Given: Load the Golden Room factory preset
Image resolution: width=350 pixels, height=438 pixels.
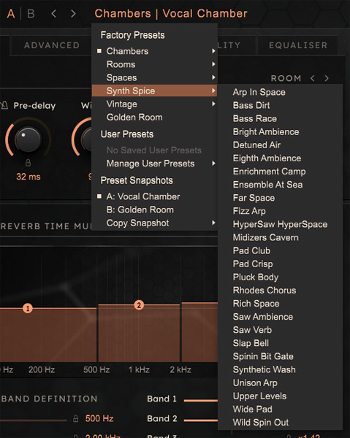Looking at the screenshot, I should click(x=155, y=118).
